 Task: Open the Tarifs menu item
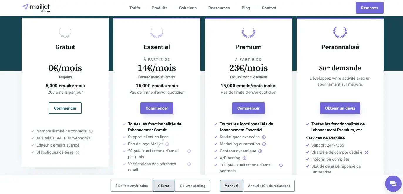pos(135,8)
